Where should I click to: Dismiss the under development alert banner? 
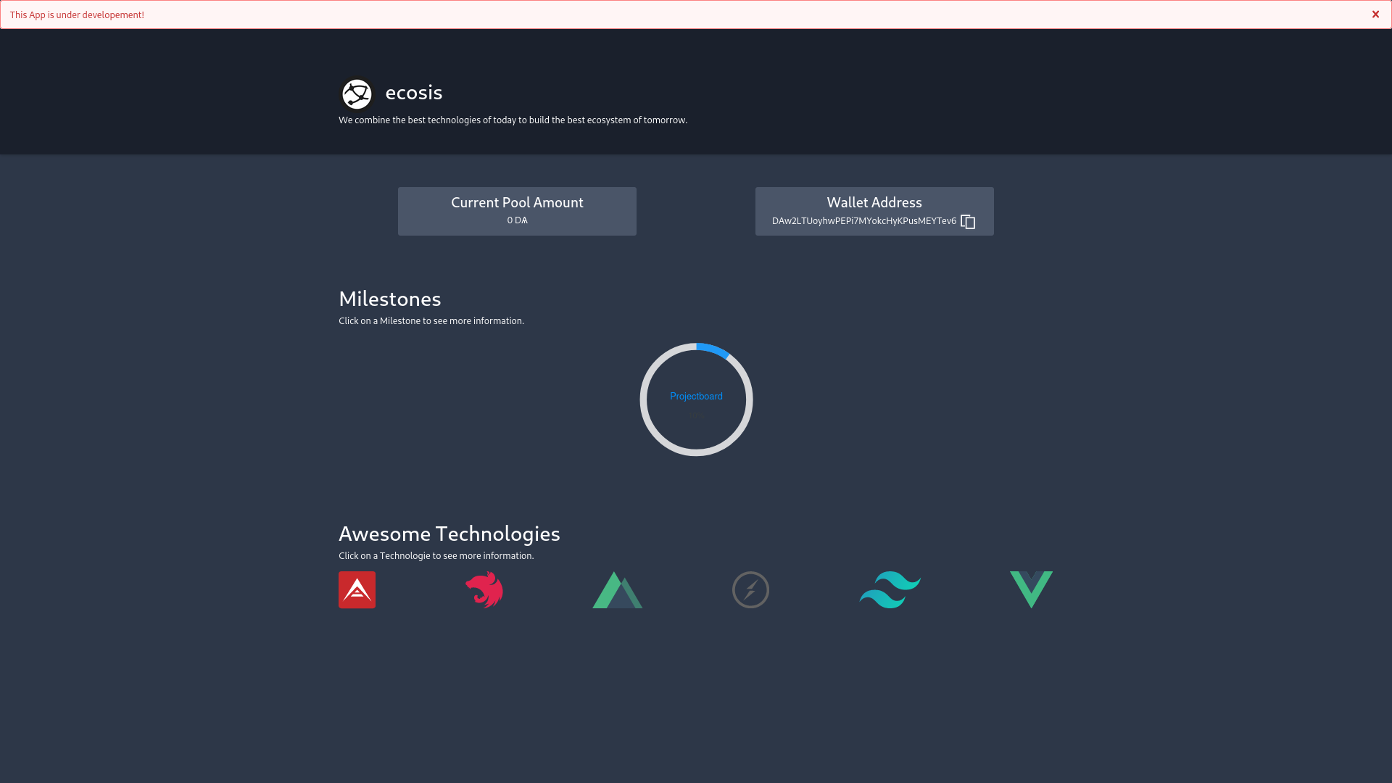click(x=1375, y=14)
